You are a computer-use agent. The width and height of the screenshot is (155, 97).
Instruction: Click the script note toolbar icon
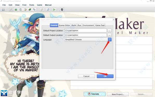click(25, 10)
